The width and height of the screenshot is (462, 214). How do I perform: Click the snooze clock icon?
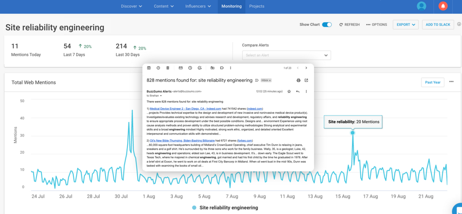tap(190, 68)
